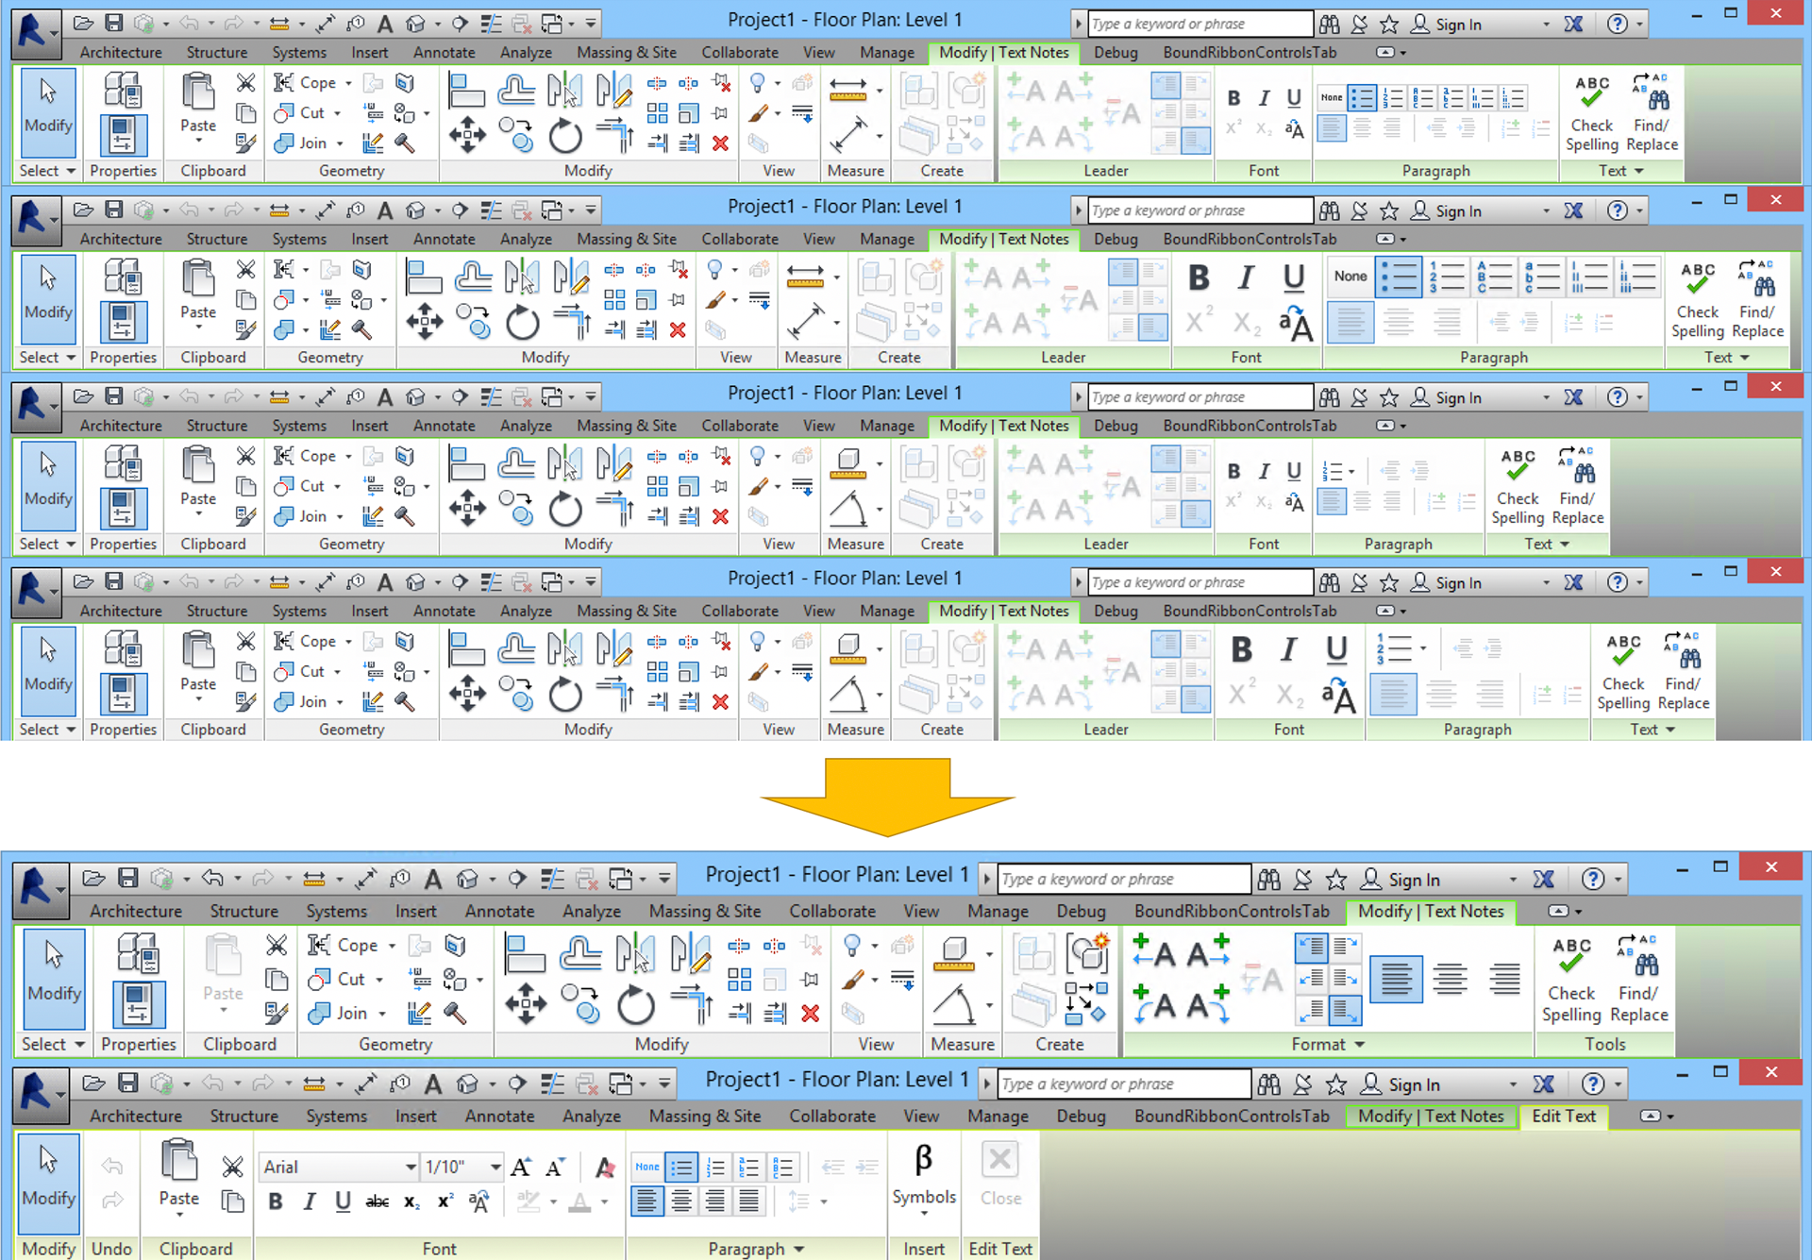Add left side arc leader in Format panel
The image size is (1812, 1260).
pos(1153,1004)
